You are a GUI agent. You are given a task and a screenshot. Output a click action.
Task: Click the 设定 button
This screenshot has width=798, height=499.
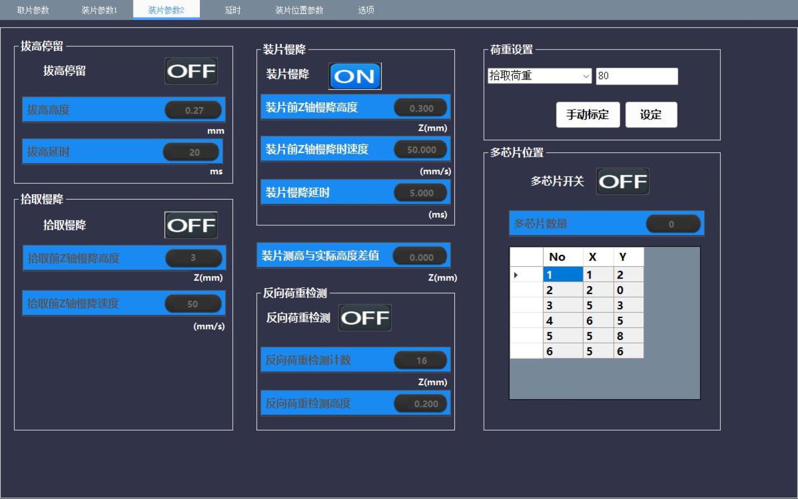[x=651, y=115]
